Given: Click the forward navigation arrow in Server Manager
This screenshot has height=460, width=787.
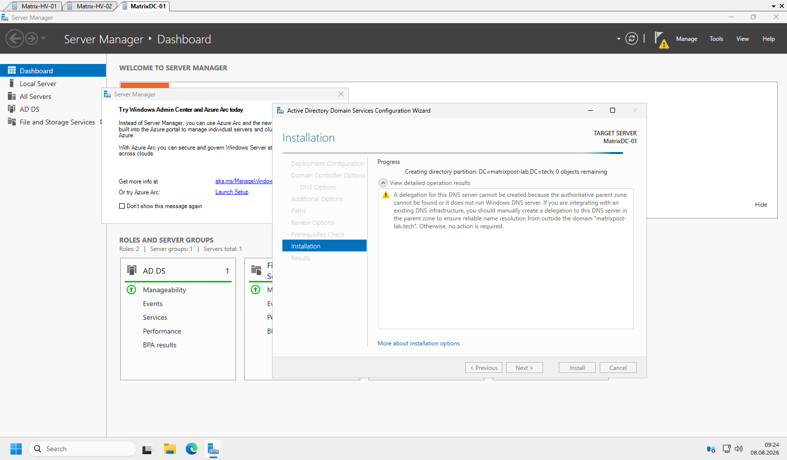Looking at the screenshot, I should tap(32, 38).
